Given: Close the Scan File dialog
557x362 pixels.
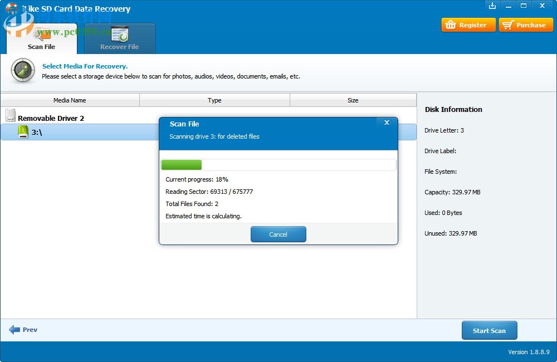Looking at the screenshot, I should point(387,123).
